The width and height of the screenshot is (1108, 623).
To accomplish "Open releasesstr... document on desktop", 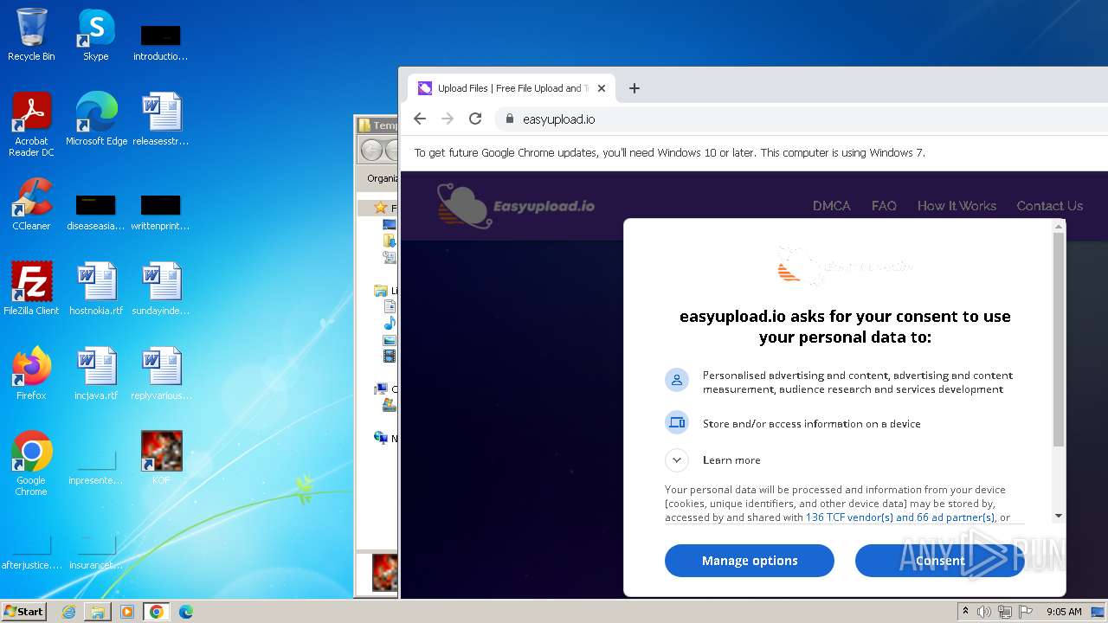I will pyautogui.click(x=161, y=119).
